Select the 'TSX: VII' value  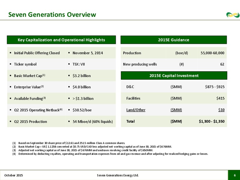pos(79,64)
